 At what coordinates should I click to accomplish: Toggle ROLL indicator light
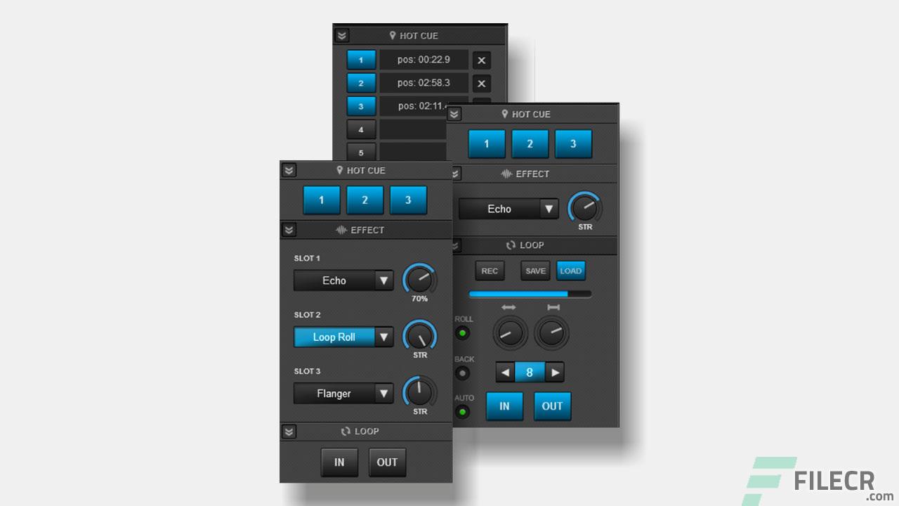point(464,332)
